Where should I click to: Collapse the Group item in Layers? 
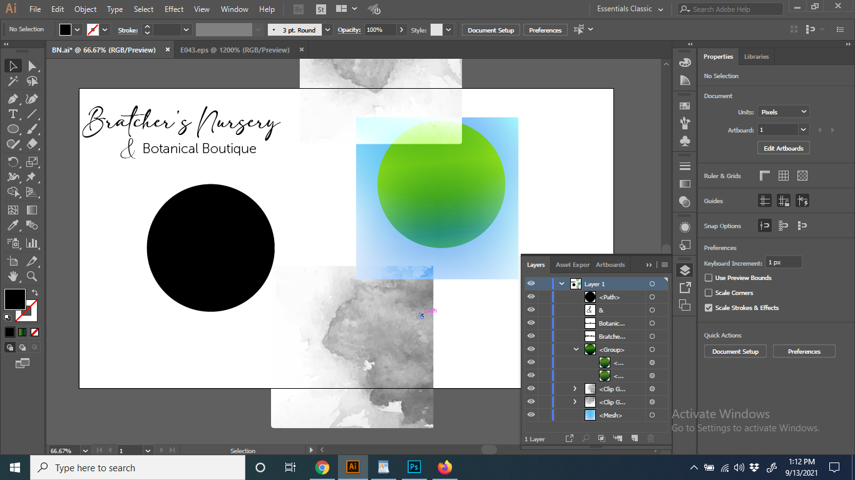[576, 349]
